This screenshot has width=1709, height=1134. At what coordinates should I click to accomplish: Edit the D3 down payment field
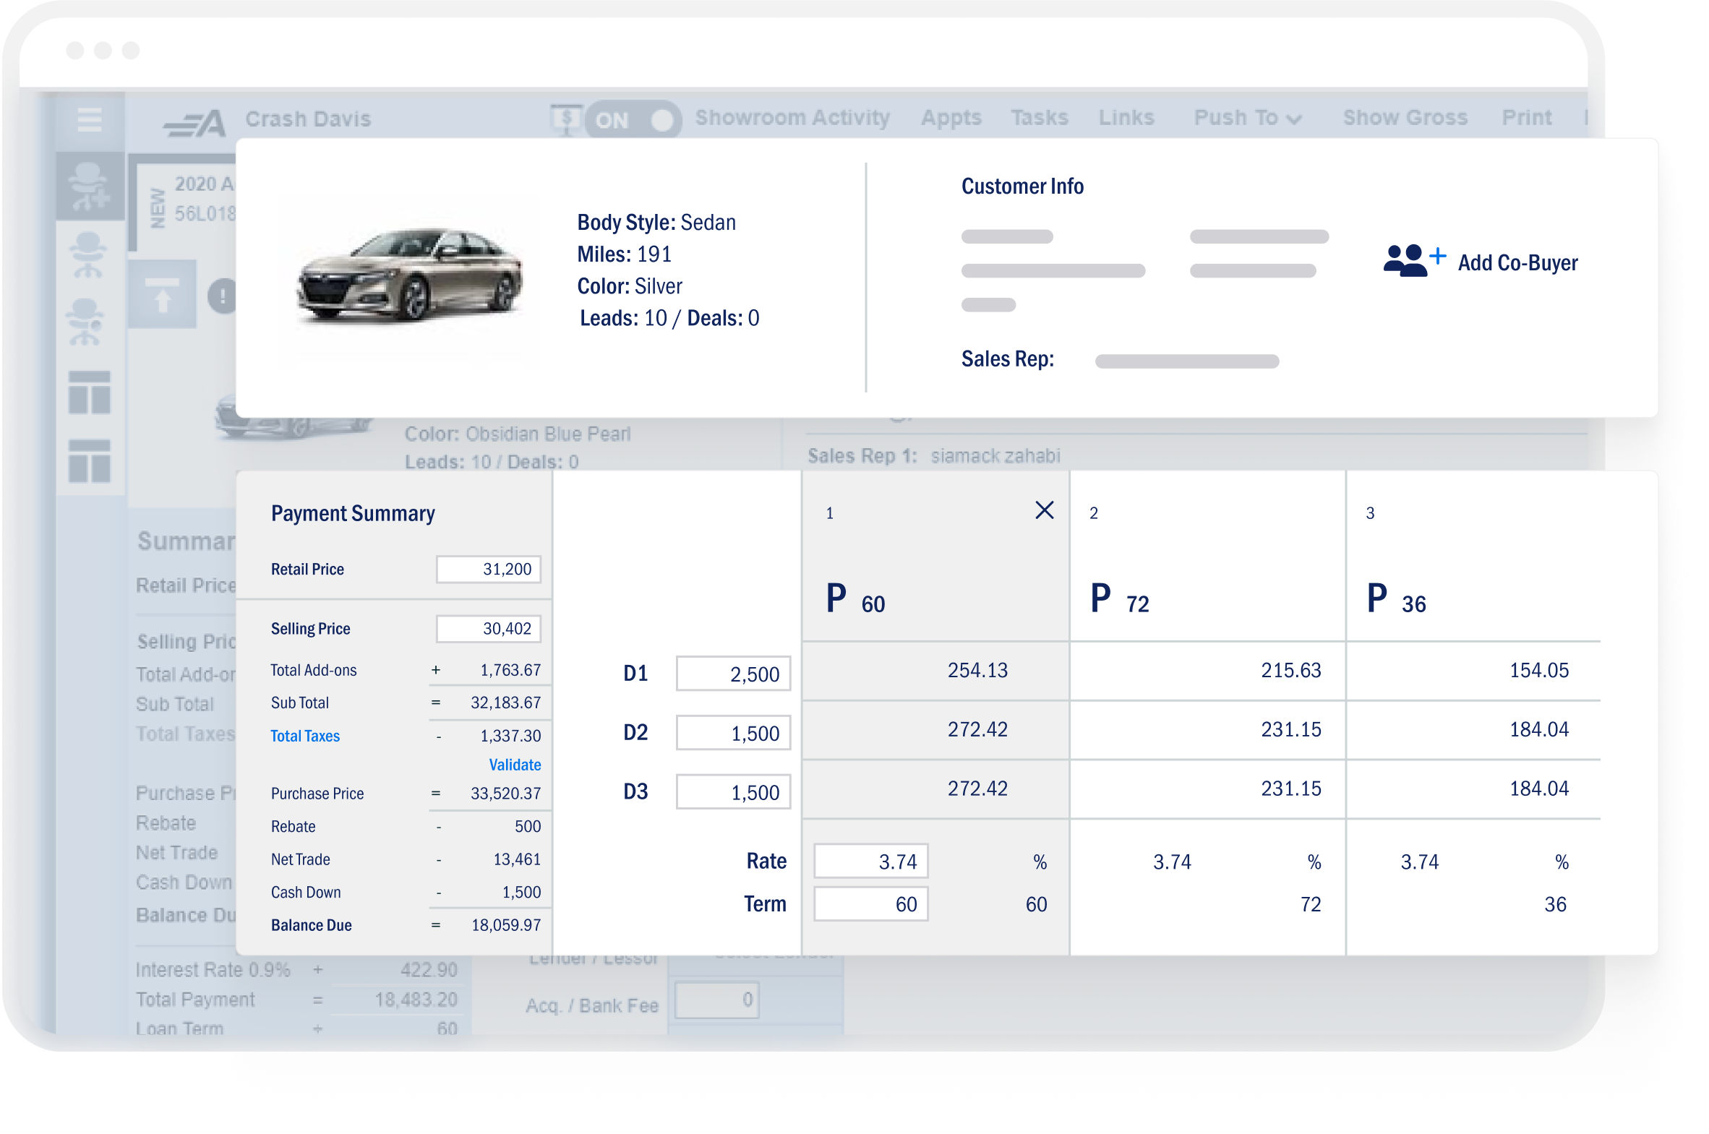tap(732, 792)
